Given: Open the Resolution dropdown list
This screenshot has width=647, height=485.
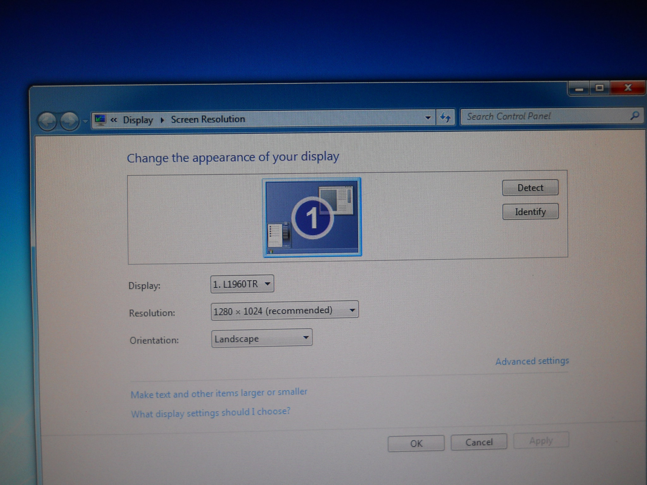Looking at the screenshot, I should (x=284, y=311).
